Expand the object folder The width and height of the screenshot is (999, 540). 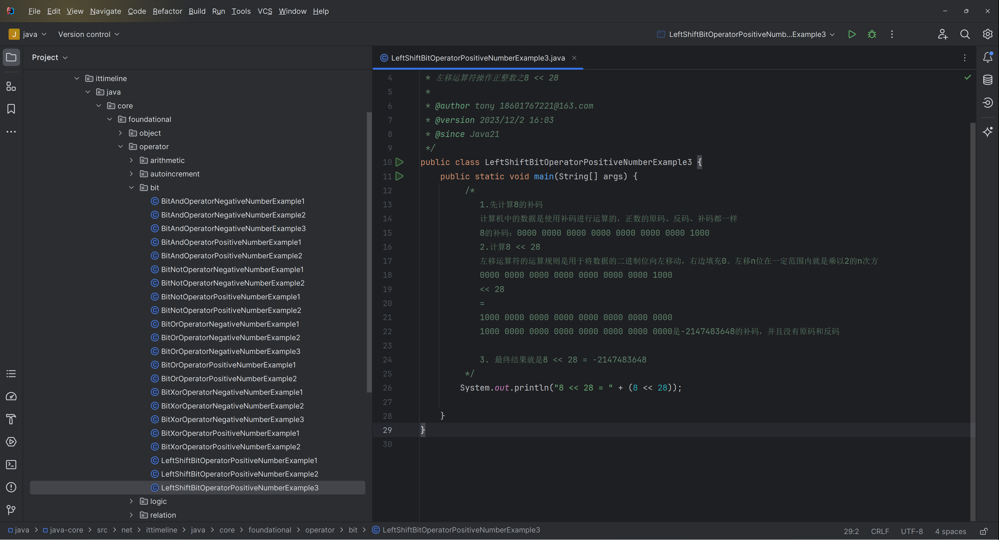(x=121, y=133)
